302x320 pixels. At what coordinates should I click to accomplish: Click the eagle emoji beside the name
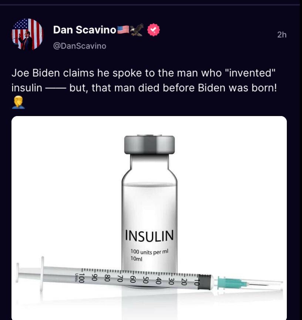click(x=136, y=30)
